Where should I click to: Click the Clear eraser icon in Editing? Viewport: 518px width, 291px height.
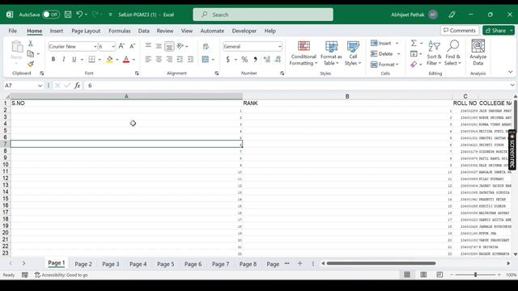(414, 65)
